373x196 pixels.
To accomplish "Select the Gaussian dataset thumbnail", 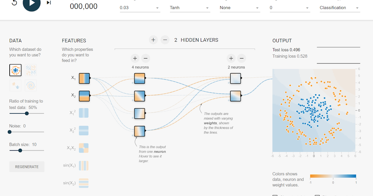I will coord(15,86).
